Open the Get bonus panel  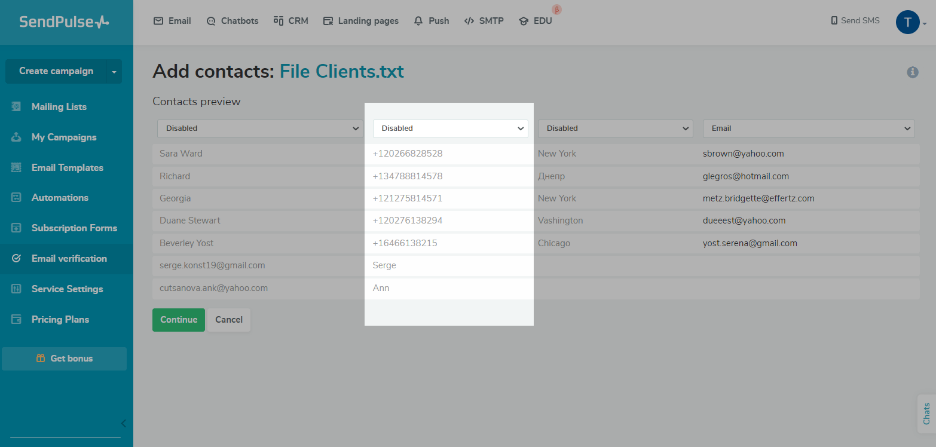pyautogui.click(x=64, y=358)
